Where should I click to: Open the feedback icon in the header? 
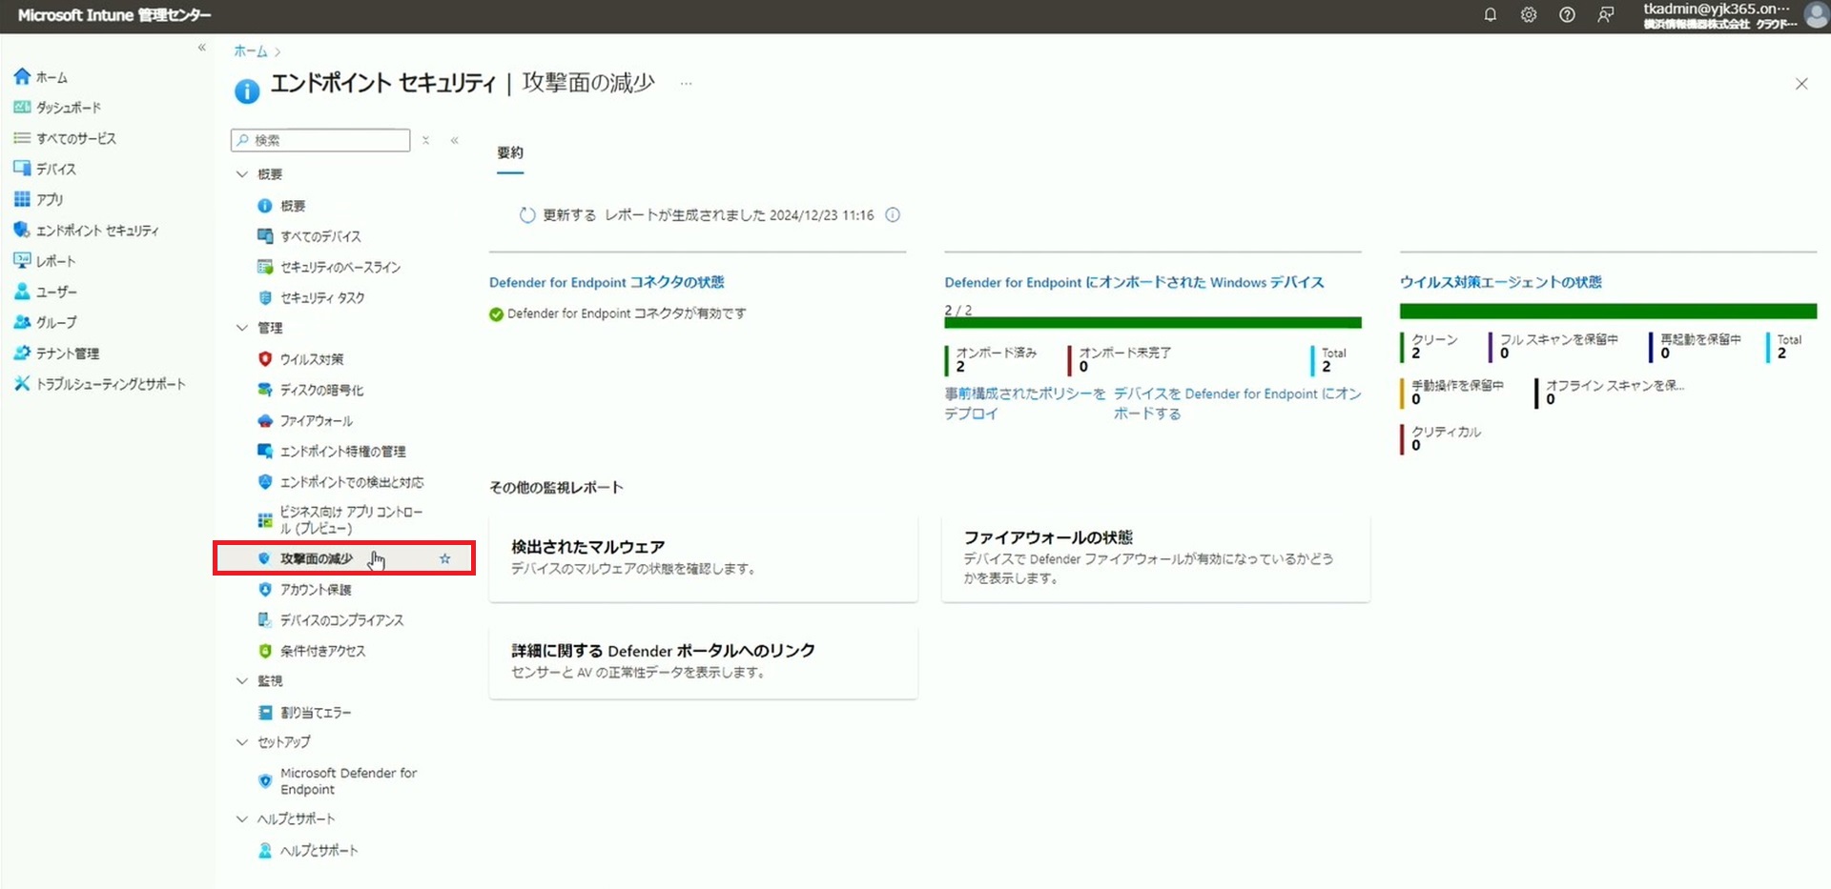click(x=1606, y=15)
